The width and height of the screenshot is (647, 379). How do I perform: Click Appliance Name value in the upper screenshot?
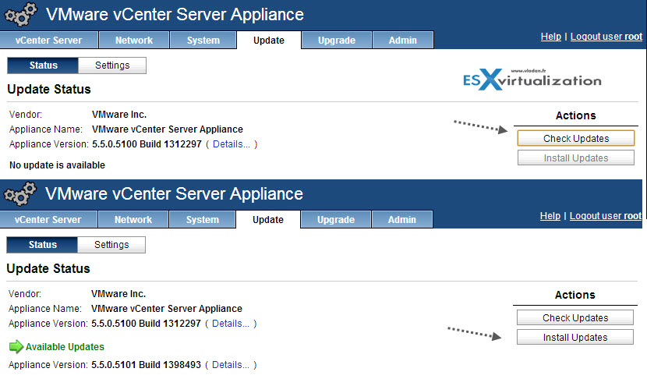point(168,129)
